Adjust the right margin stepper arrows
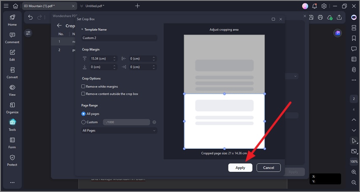The height and width of the screenshot is (192, 360). point(153,67)
